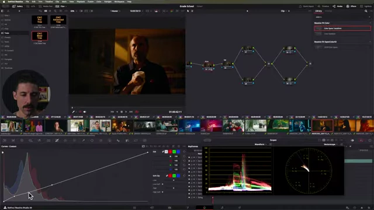Enable blue channel in Edit row
The width and height of the screenshot is (374, 210).
pyautogui.click(x=178, y=152)
